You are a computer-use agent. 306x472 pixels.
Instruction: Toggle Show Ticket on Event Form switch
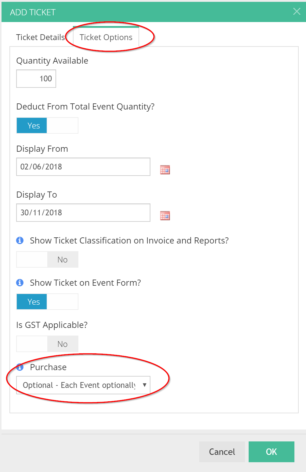point(47,302)
